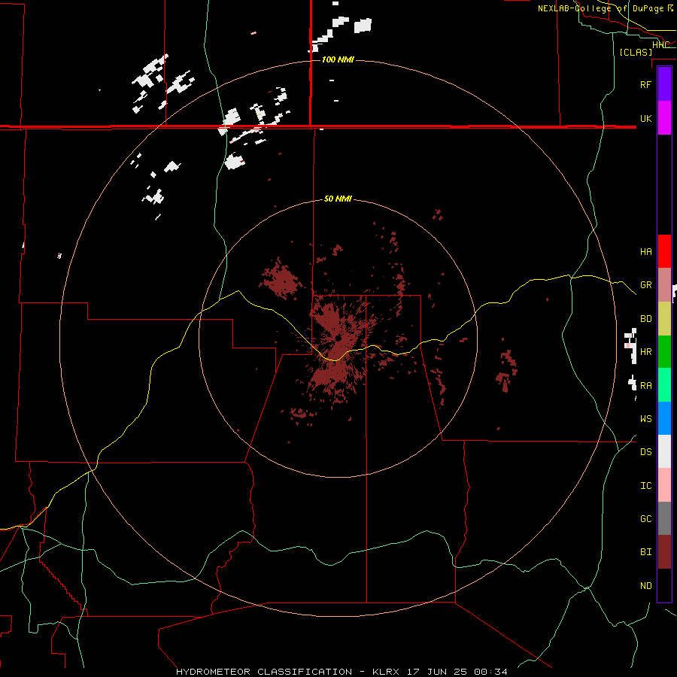Click the 00:34 timestamp

pyautogui.click(x=490, y=672)
